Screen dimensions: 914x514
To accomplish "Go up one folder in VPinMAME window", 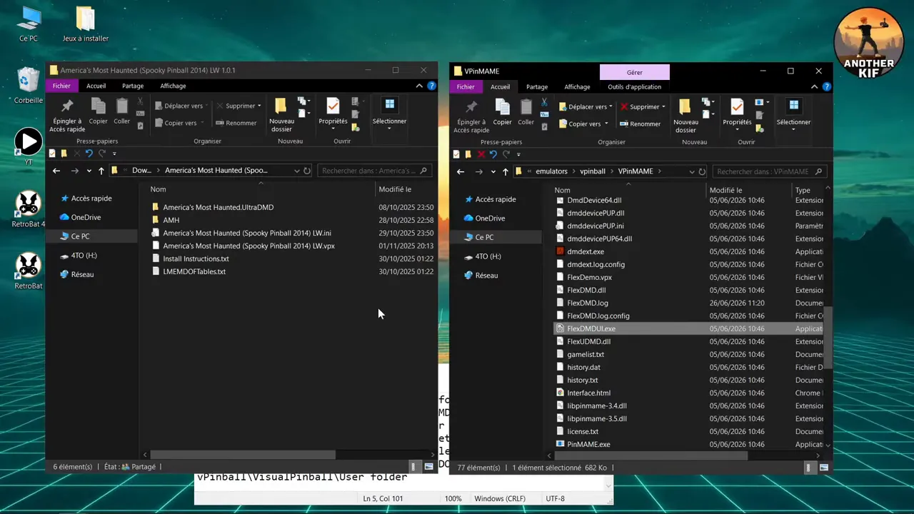I will pyautogui.click(x=506, y=171).
